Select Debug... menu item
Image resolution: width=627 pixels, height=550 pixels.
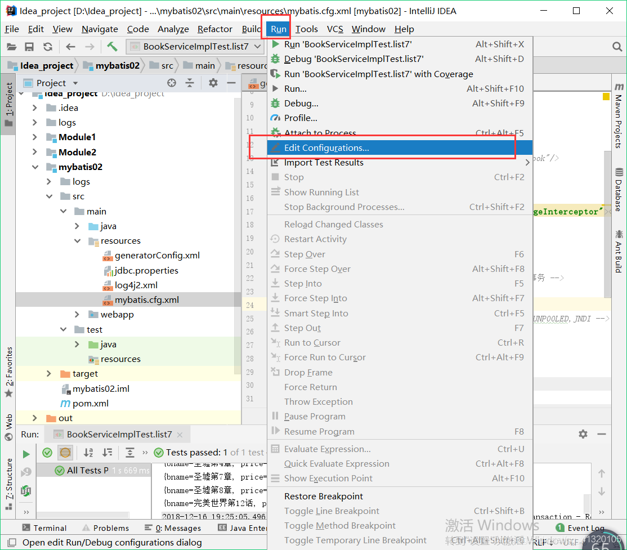point(400,103)
